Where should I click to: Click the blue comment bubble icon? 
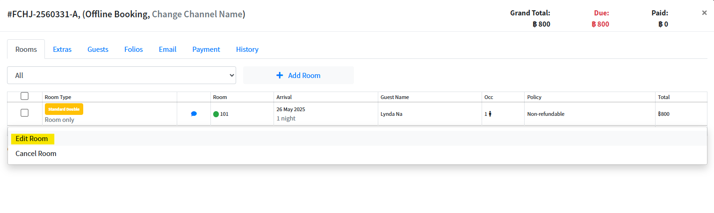tap(194, 114)
